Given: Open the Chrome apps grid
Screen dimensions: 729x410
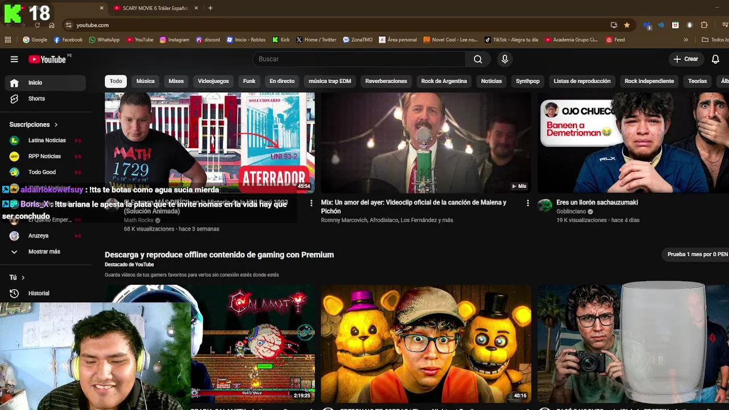Looking at the screenshot, I should (8, 40).
